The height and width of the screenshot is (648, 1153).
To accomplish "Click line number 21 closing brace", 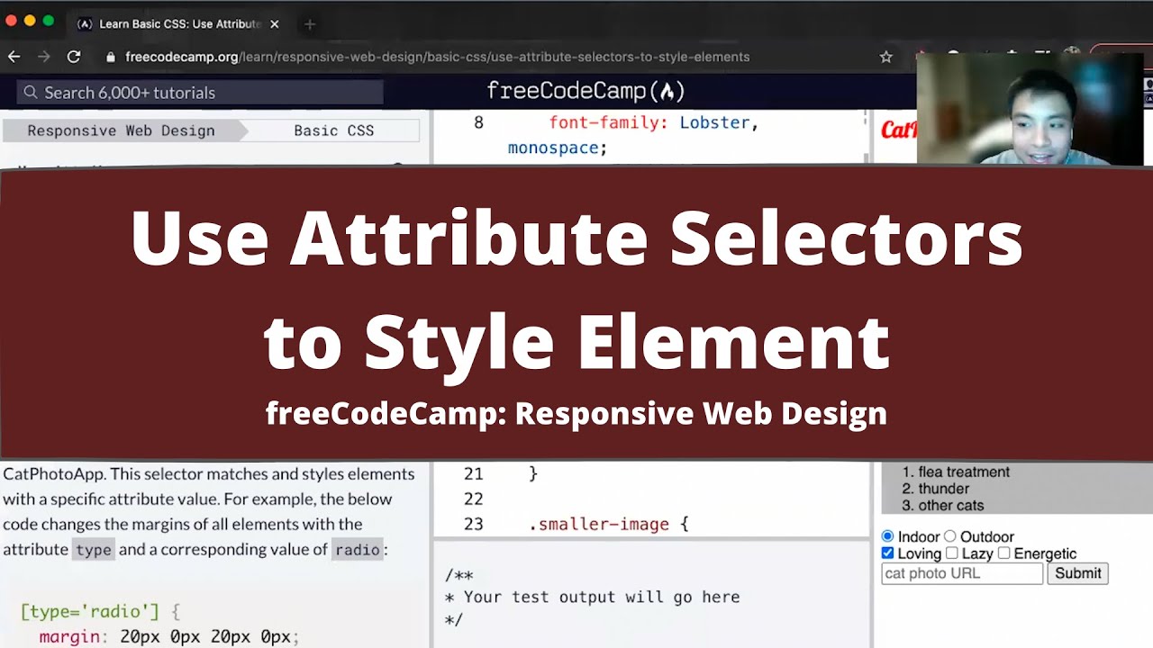I will [533, 473].
